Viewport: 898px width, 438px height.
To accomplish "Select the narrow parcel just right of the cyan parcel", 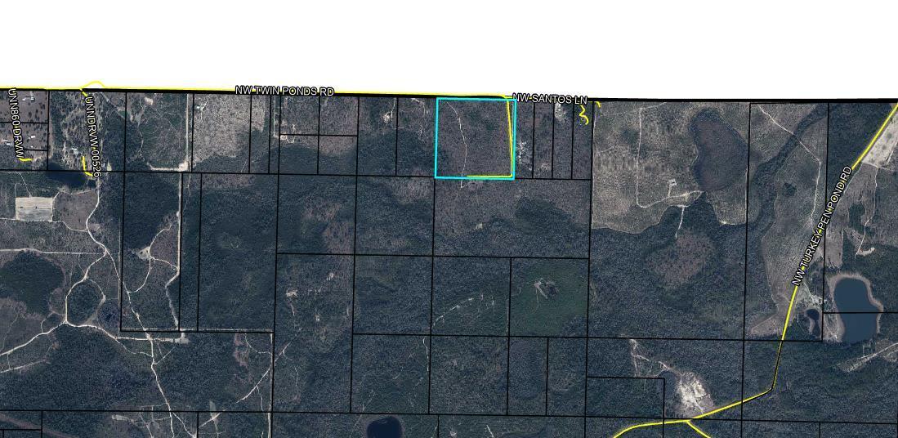I will click(x=525, y=139).
